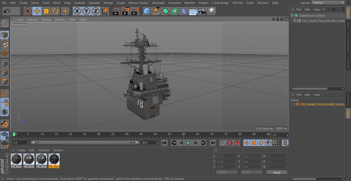Add a Floor environment object
This screenshot has height=181, width=351.
point(193,11)
